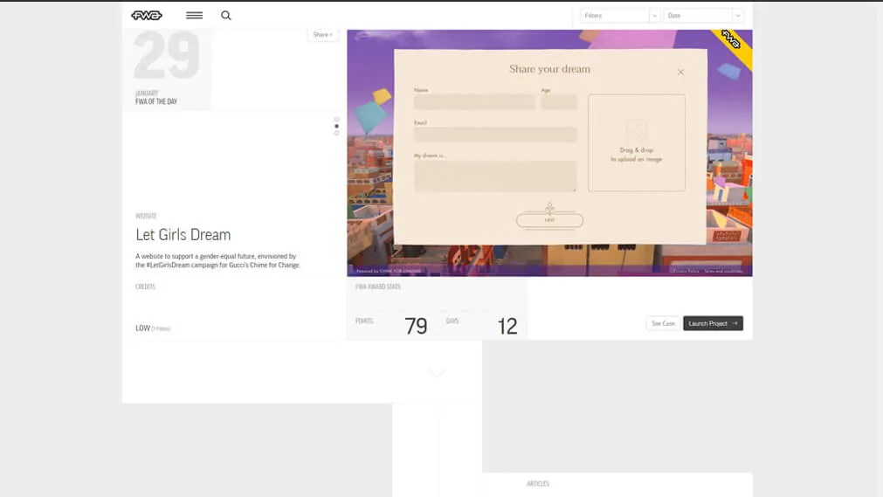The image size is (883, 497).
Task: Click the drag & drop image upload area
Action: point(637,142)
